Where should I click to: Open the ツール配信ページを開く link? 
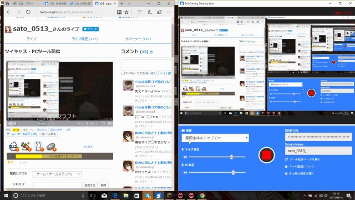[302, 159]
